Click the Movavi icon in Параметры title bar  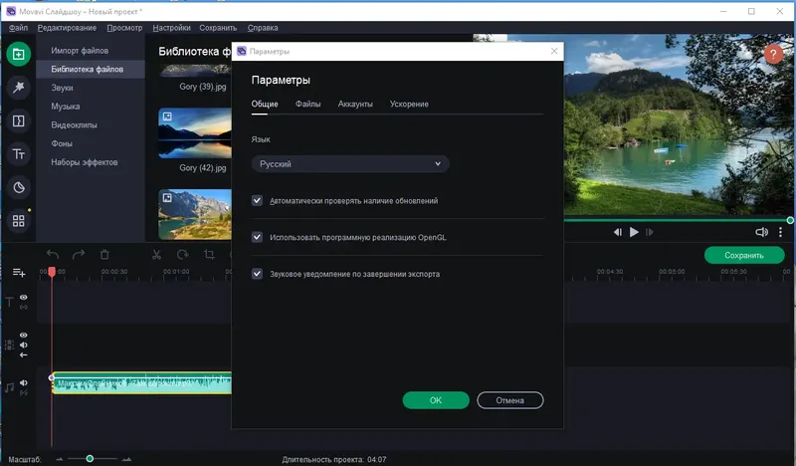pos(242,51)
